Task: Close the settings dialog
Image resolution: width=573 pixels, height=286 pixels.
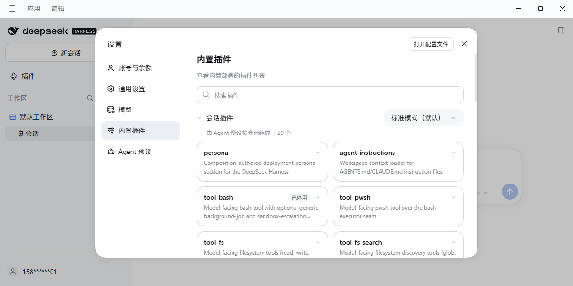Action: [464, 44]
